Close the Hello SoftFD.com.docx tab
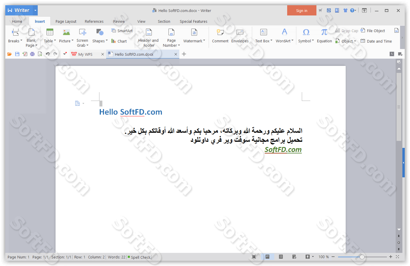The image size is (410, 266). coord(176,54)
